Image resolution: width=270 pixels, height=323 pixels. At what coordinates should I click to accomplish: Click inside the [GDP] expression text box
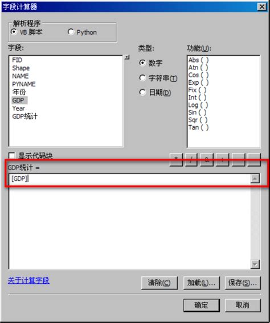pyautogui.click(x=130, y=179)
